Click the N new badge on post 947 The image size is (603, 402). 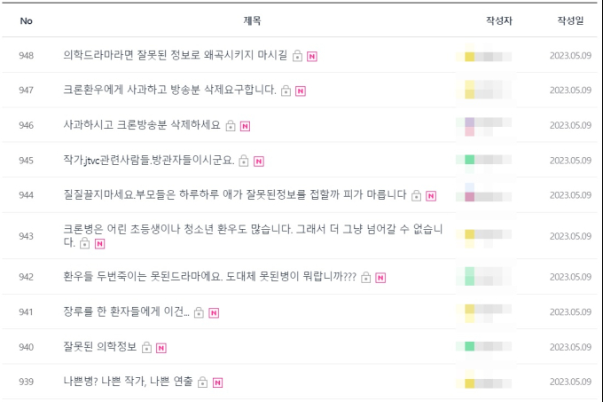click(x=301, y=91)
